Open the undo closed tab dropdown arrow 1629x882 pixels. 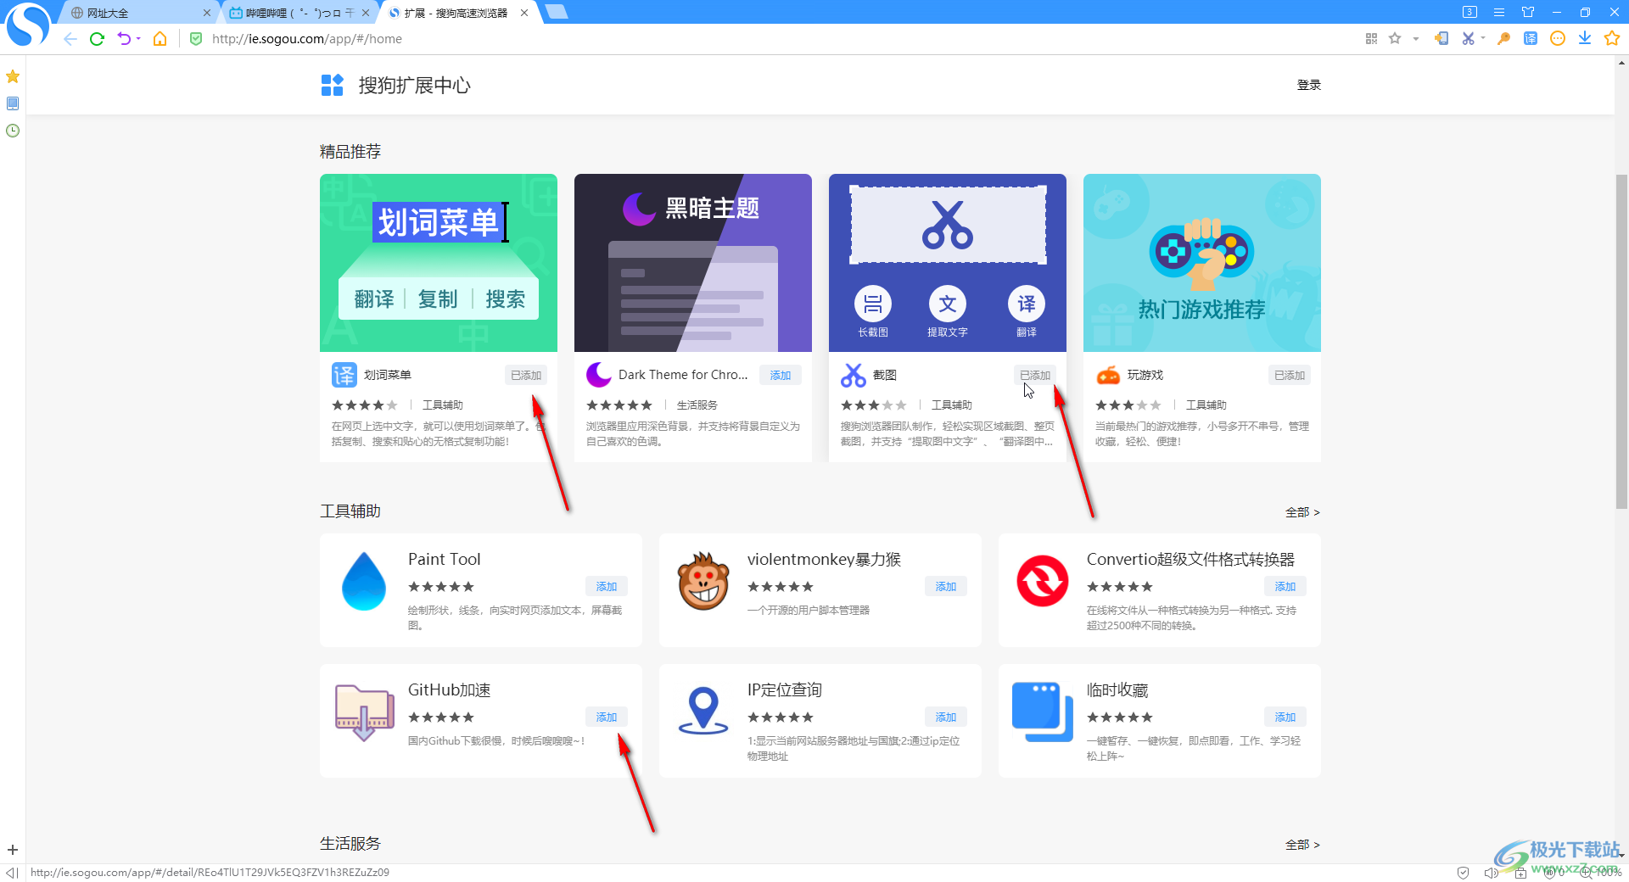(138, 39)
